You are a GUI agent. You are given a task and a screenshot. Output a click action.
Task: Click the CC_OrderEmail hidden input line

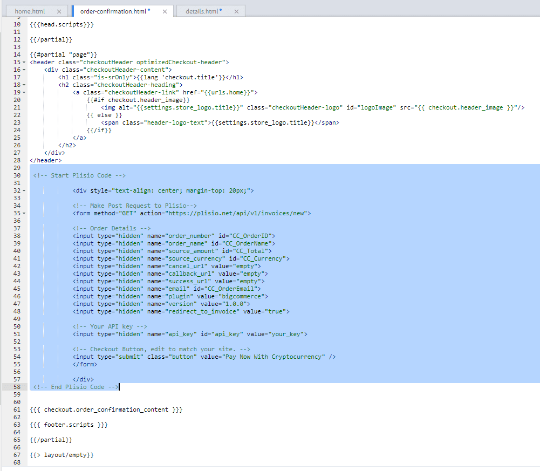pyautogui.click(x=167, y=289)
